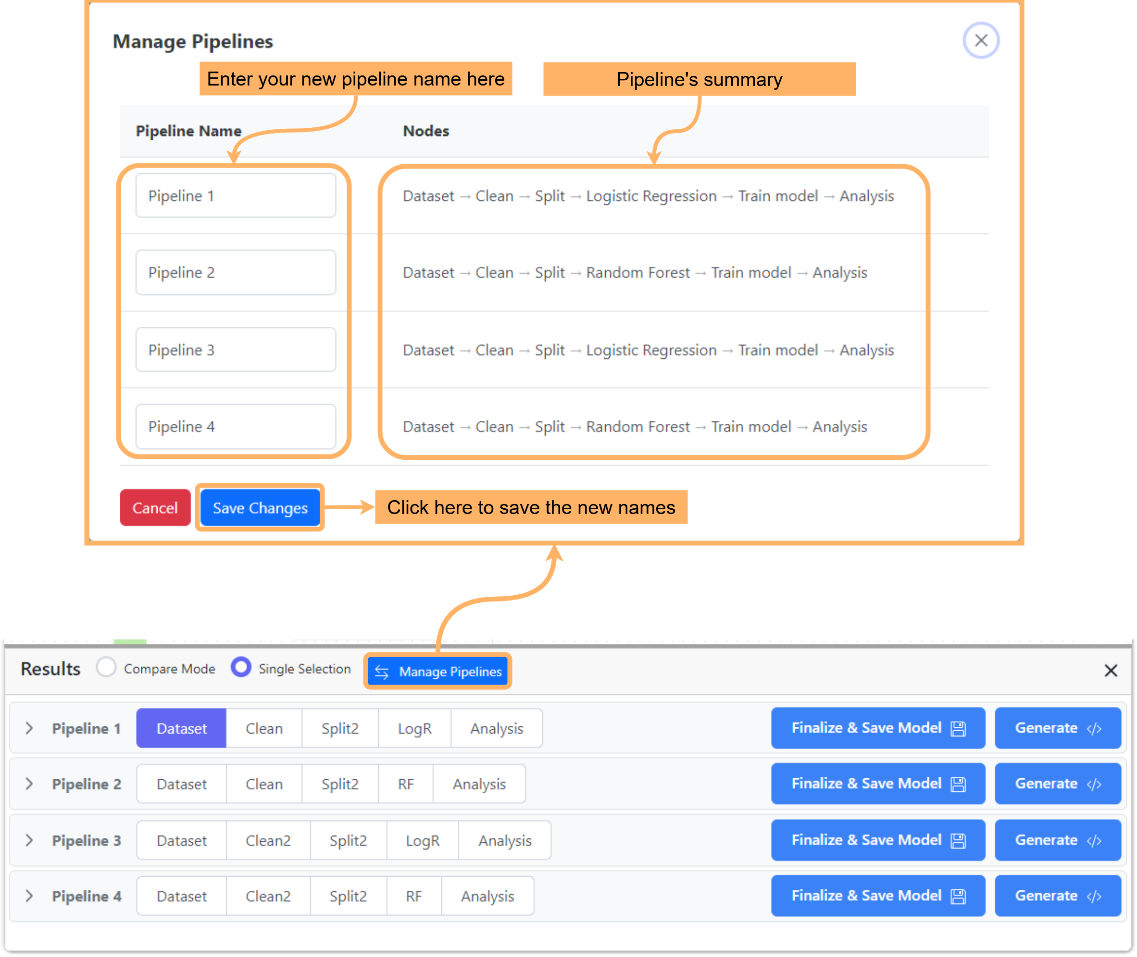This screenshot has width=1137, height=957.
Task: Expand Pipeline 1 row chevron
Action: (29, 728)
